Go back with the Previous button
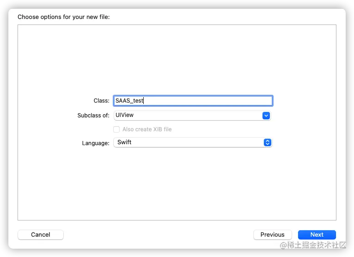The width and height of the screenshot is (354, 257). click(272, 235)
